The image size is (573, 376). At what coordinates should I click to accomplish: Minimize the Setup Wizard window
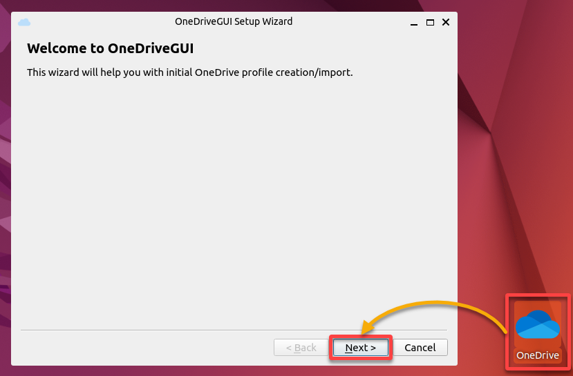[x=413, y=23]
